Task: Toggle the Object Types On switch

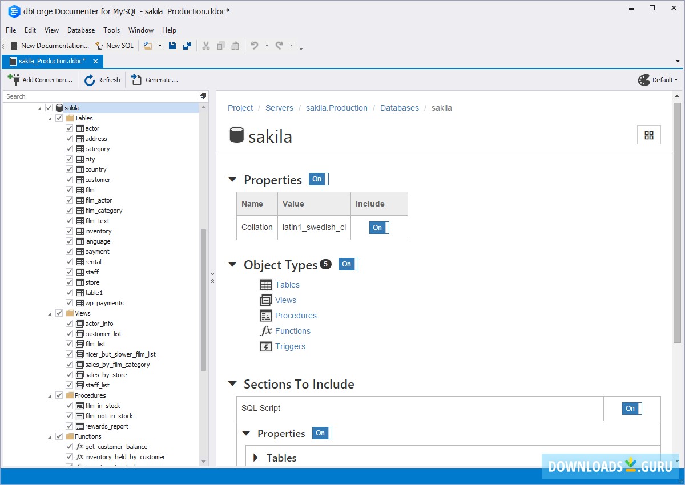Action: [348, 264]
